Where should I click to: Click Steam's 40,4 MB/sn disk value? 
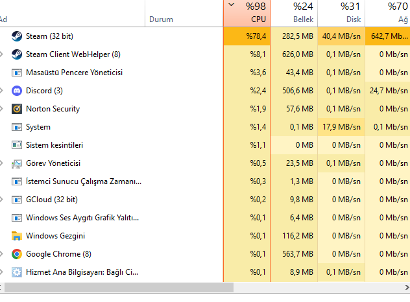(341, 36)
